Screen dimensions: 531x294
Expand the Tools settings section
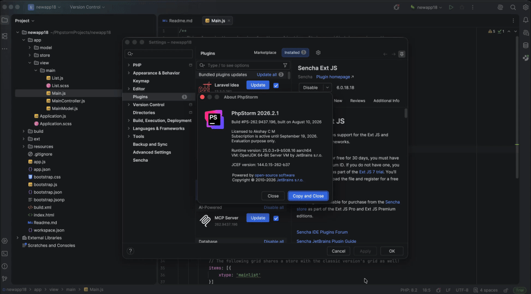tap(129, 136)
